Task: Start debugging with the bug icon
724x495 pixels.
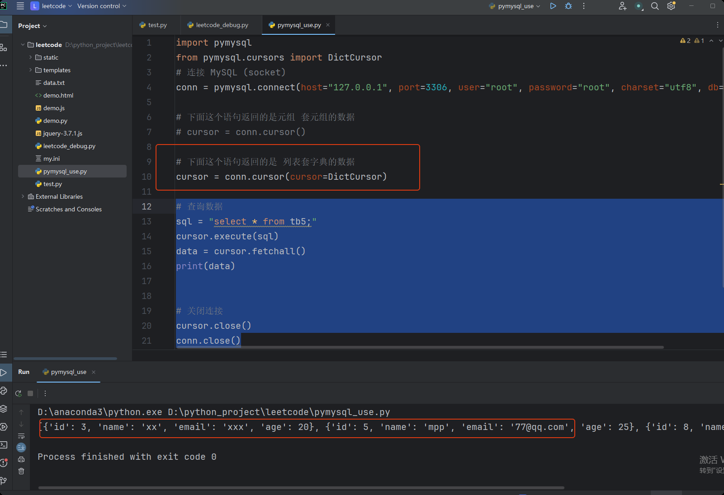Action: point(568,6)
